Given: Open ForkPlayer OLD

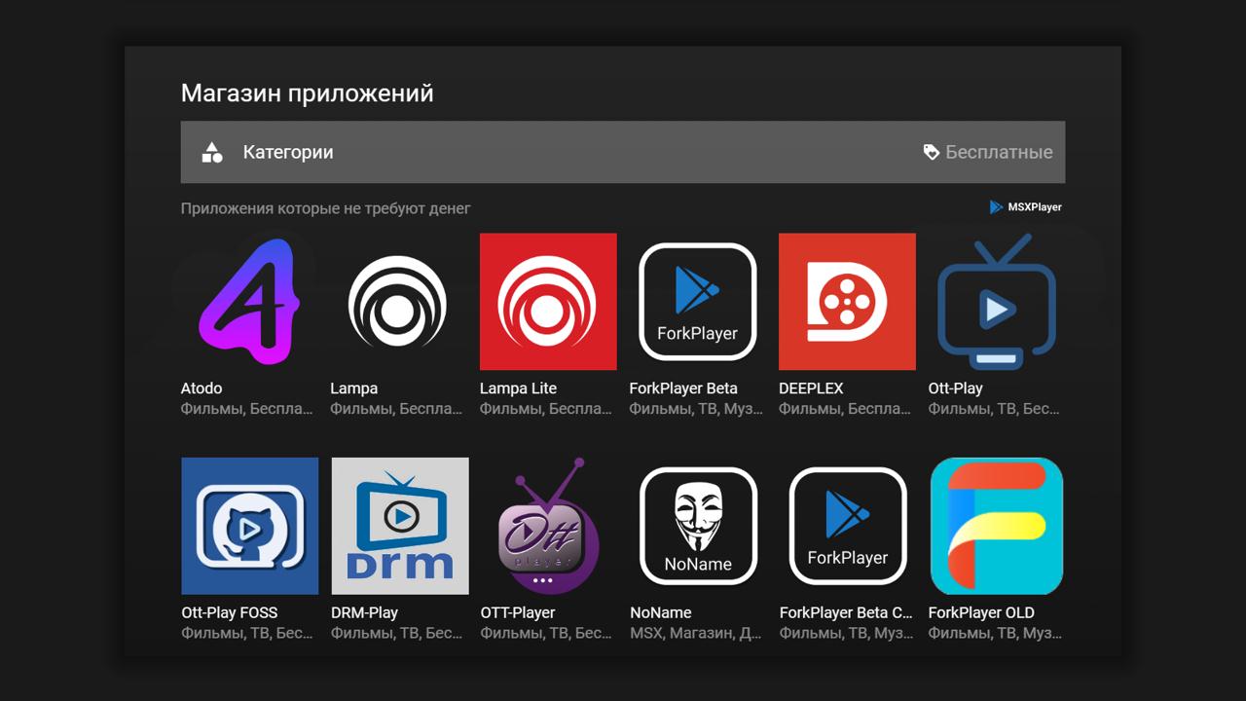Looking at the screenshot, I should pyautogui.click(x=997, y=526).
